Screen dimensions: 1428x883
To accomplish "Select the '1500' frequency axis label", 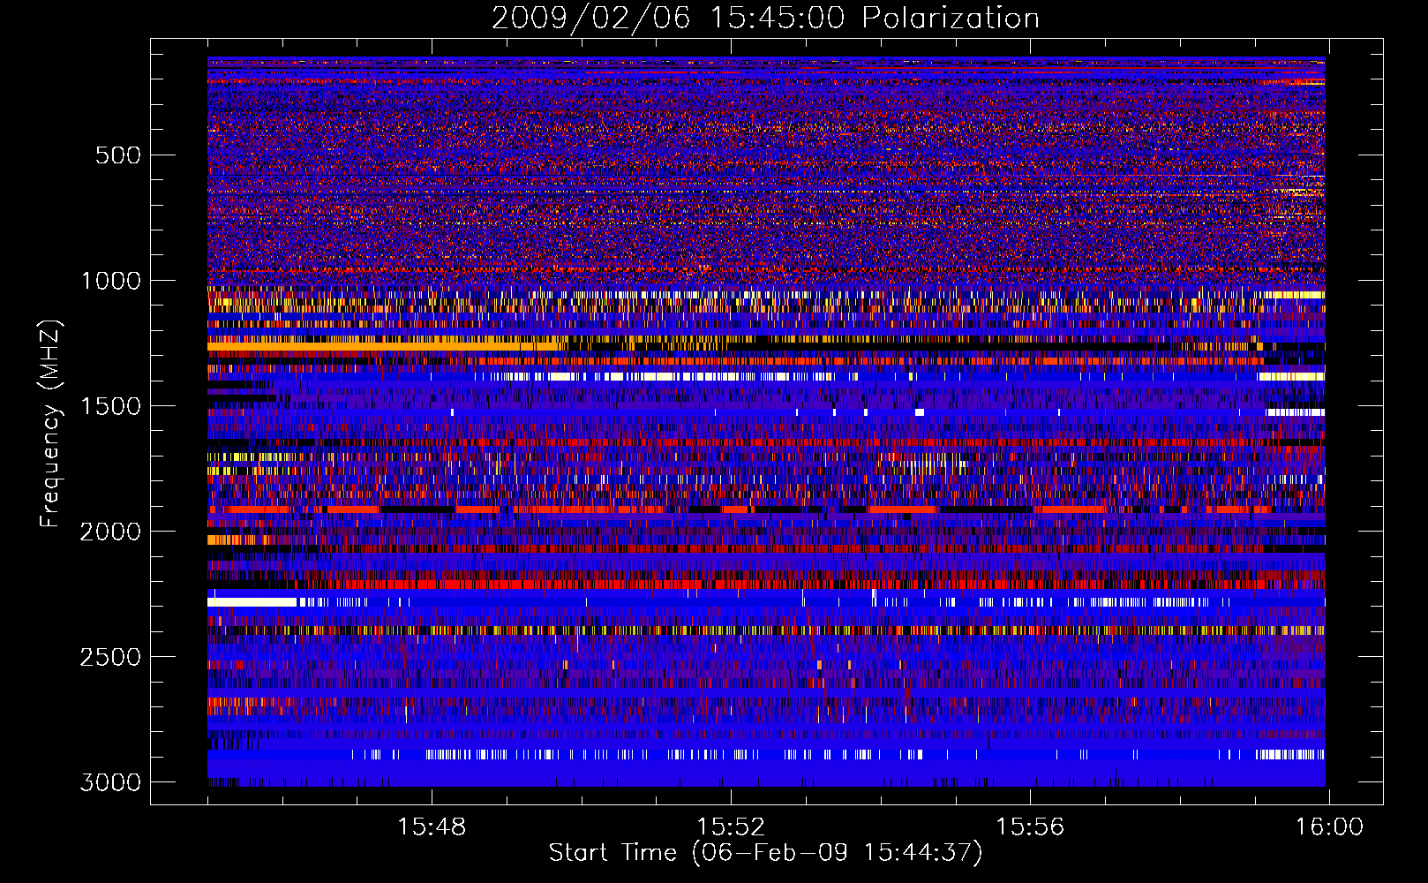I will [111, 406].
